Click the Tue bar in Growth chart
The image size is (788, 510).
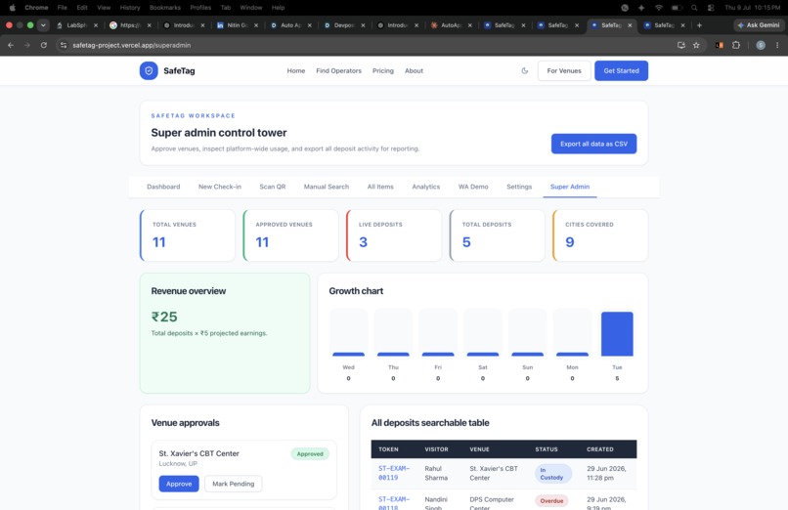[x=617, y=334]
